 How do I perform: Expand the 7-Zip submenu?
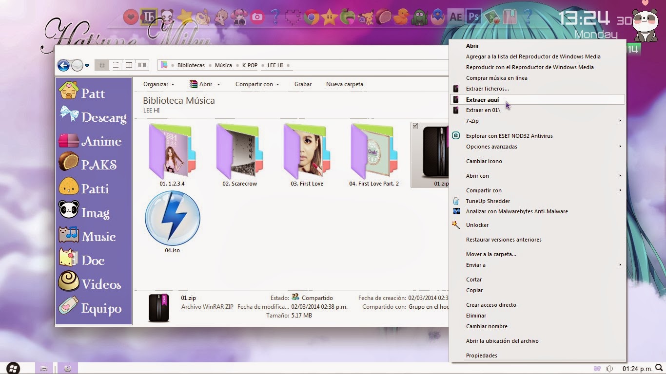[537, 121]
